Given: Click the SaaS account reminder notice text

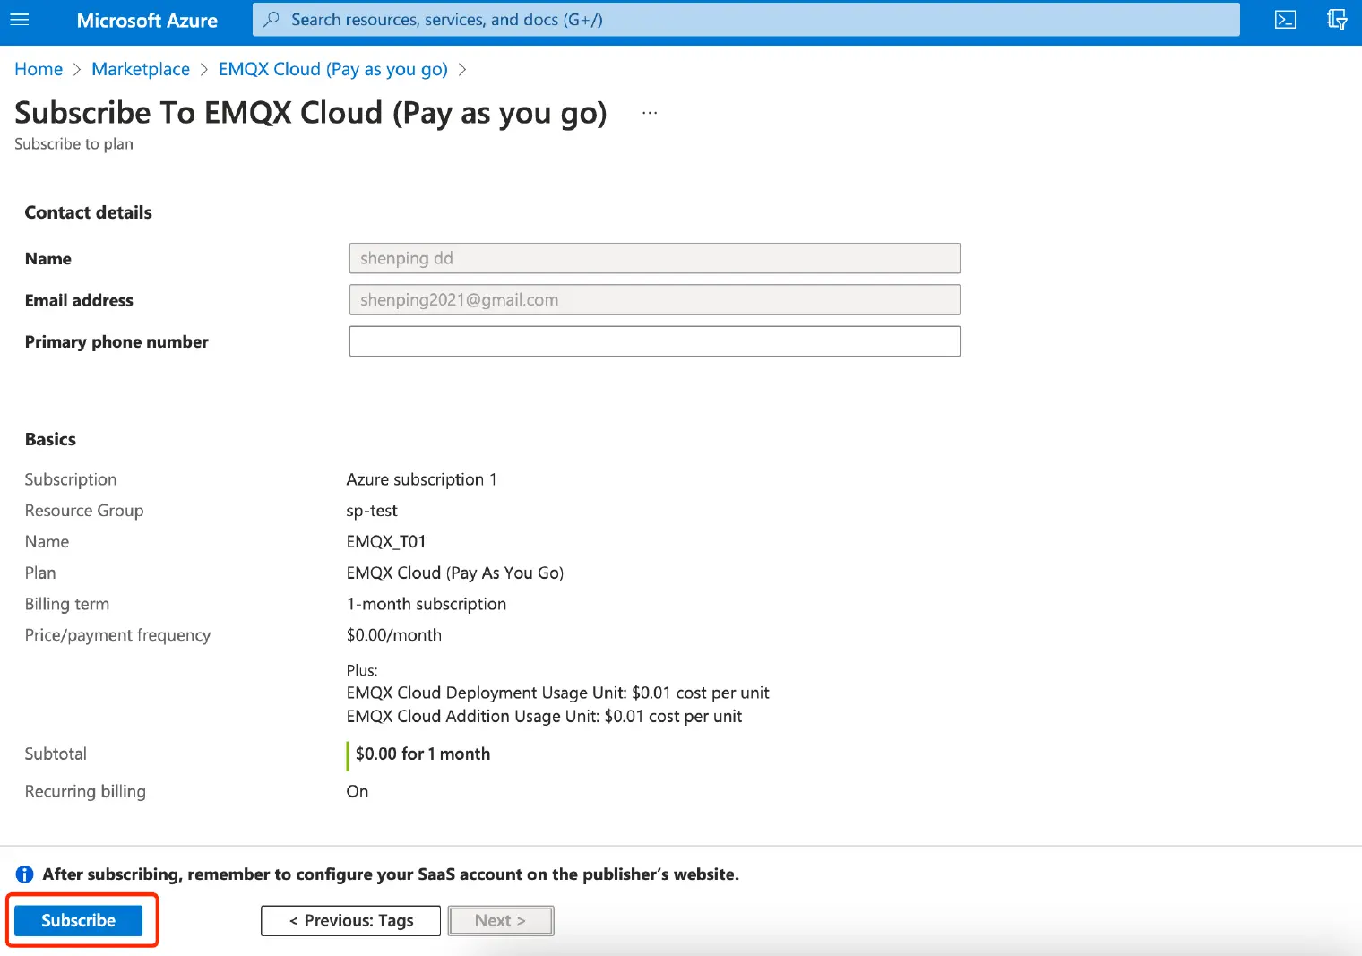Looking at the screenshot, I should 391,874.
